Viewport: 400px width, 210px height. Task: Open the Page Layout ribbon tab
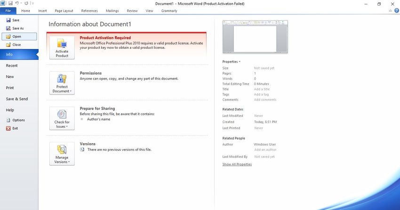64,10
